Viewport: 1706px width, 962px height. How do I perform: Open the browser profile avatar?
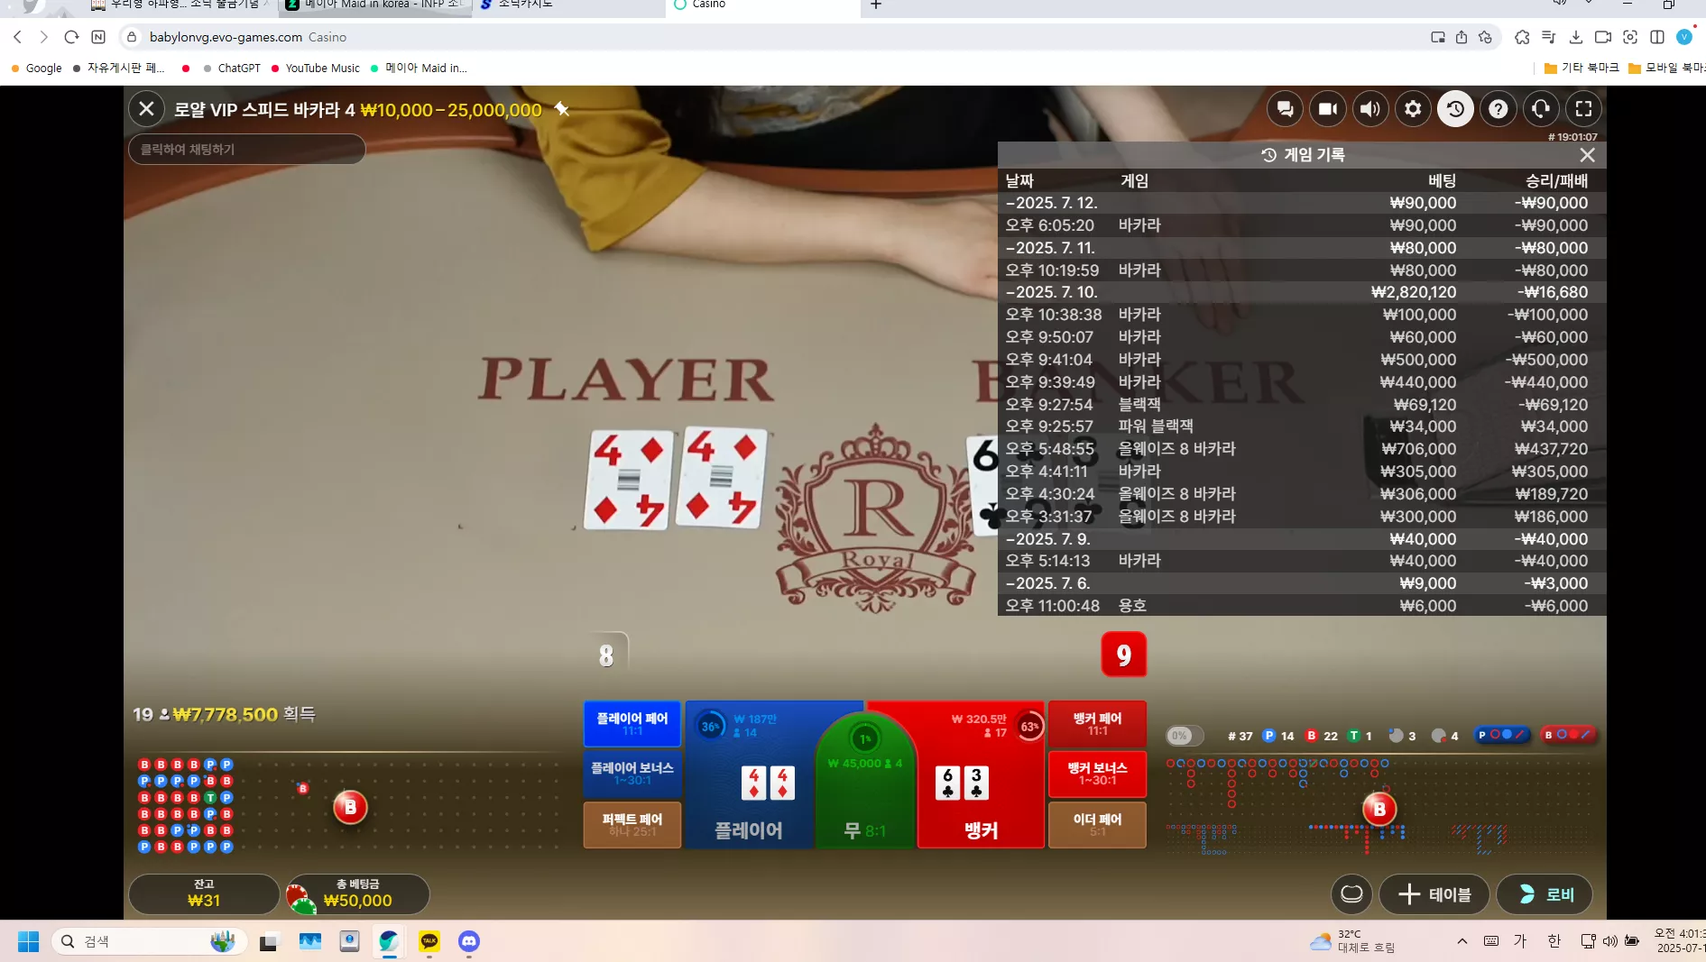(x=1683, y=37)
